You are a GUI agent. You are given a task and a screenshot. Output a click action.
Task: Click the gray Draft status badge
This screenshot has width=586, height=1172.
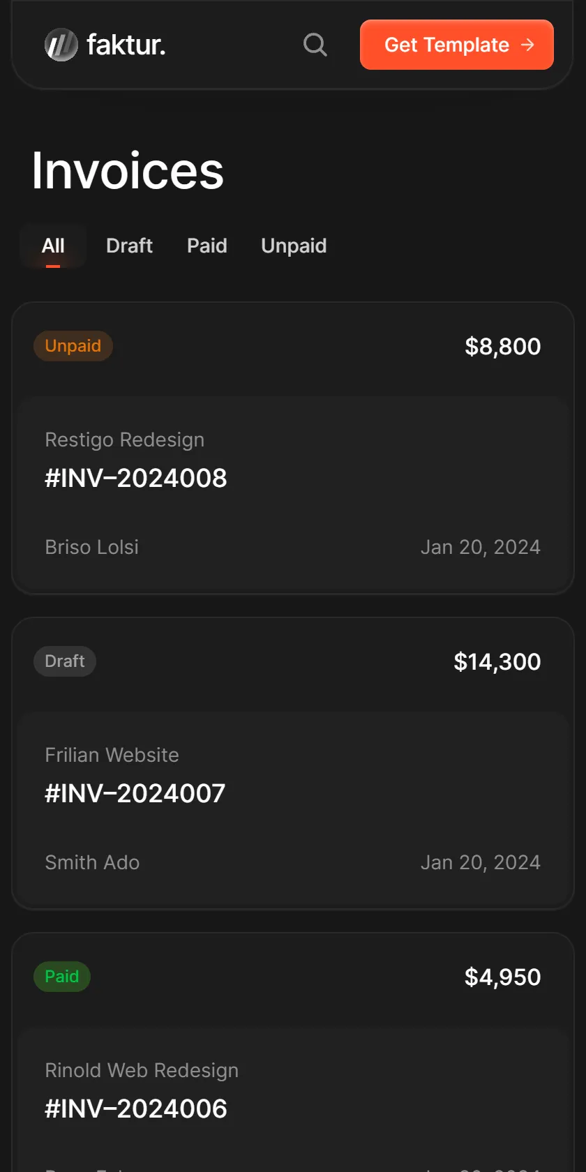coord(65,661)
